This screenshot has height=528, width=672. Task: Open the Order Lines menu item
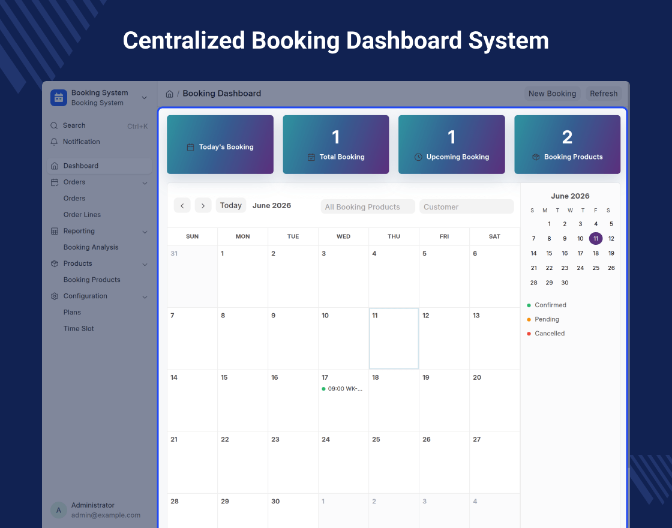[x=82, y=215]
